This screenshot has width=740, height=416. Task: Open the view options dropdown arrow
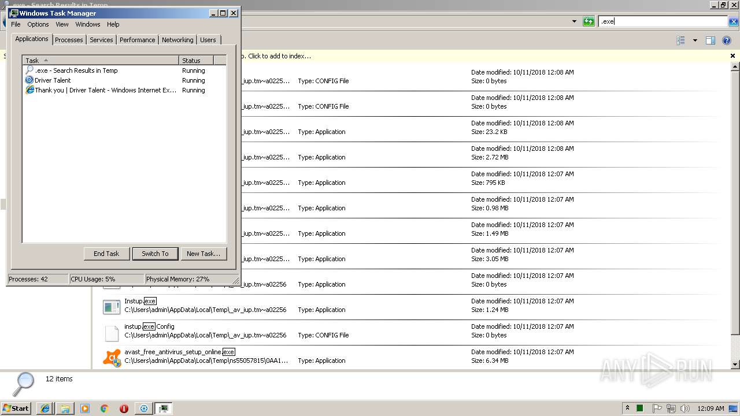tap(695, 40)
